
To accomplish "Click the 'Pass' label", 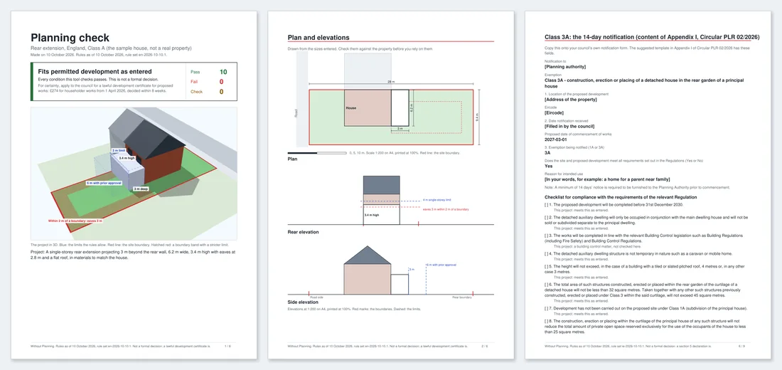I will 195,73.
